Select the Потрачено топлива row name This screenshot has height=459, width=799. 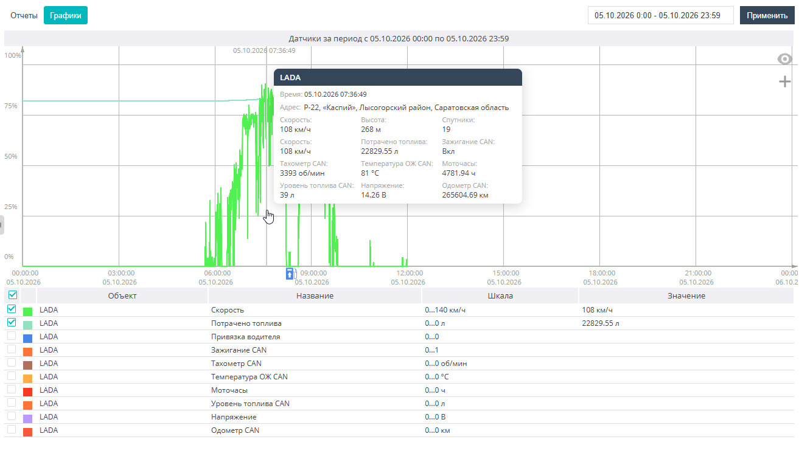[x=246, y=323]
